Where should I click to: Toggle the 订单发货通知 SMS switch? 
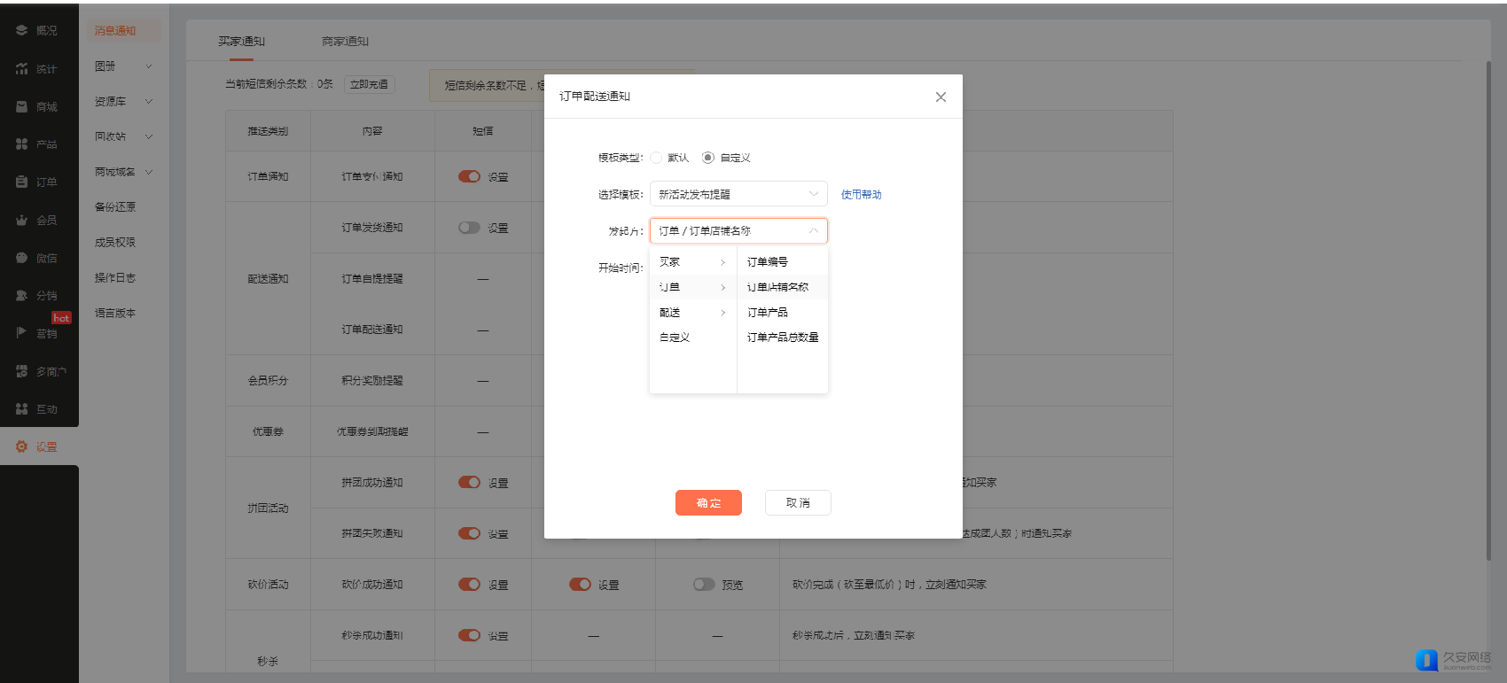[469, 228]
